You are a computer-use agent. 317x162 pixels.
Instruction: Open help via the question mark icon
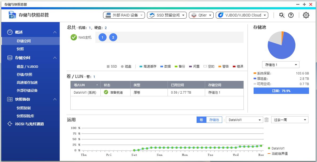point(291,15)
